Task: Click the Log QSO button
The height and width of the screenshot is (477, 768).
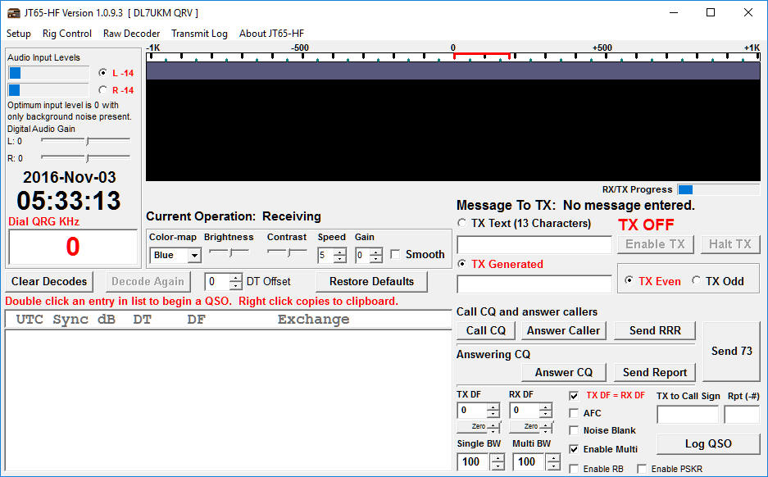Action: 708,443
